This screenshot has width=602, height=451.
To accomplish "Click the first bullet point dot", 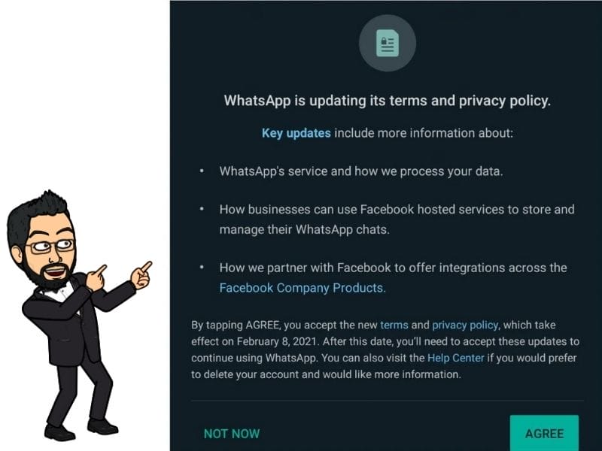I will point(202,171).
